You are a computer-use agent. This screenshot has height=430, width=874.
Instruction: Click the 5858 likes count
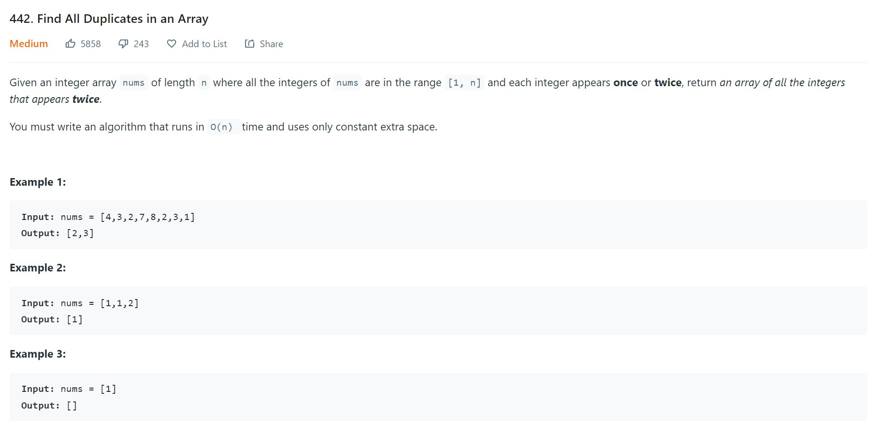90,44
